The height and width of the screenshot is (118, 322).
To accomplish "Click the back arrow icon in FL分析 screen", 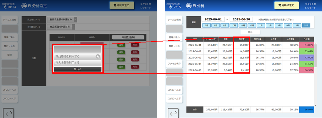I will (173, 113).
